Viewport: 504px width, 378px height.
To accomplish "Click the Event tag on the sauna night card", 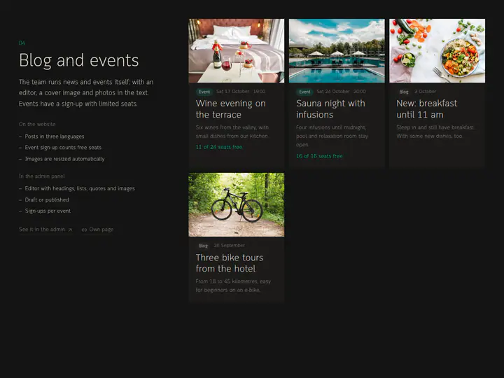I will click(304, 92).
